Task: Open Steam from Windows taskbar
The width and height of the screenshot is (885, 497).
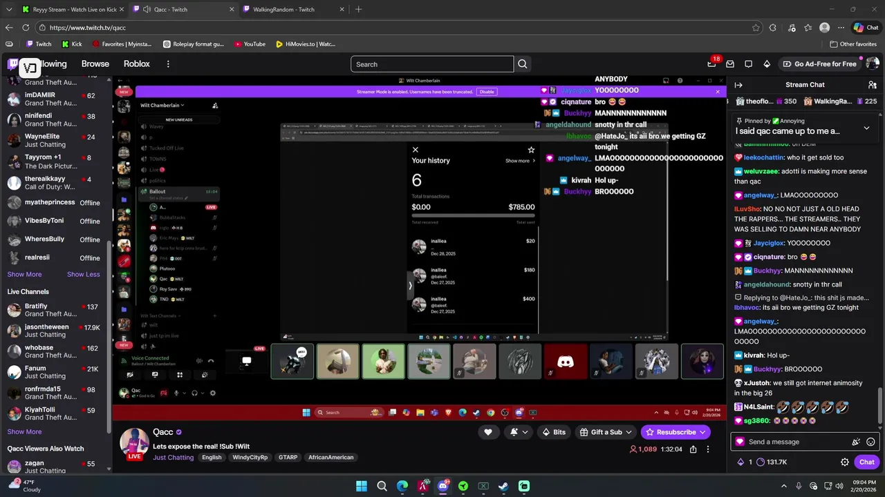Action: (503, 486)
